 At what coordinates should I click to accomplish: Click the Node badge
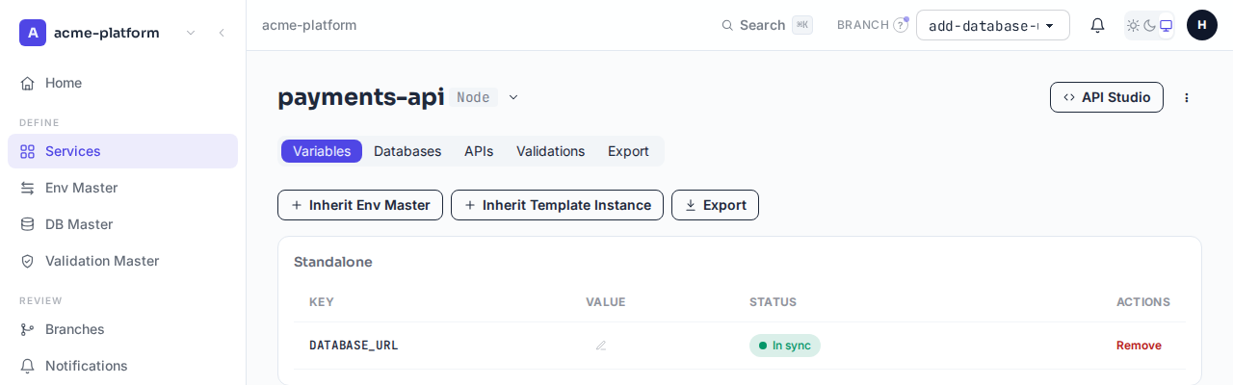(x=473, y=97)
